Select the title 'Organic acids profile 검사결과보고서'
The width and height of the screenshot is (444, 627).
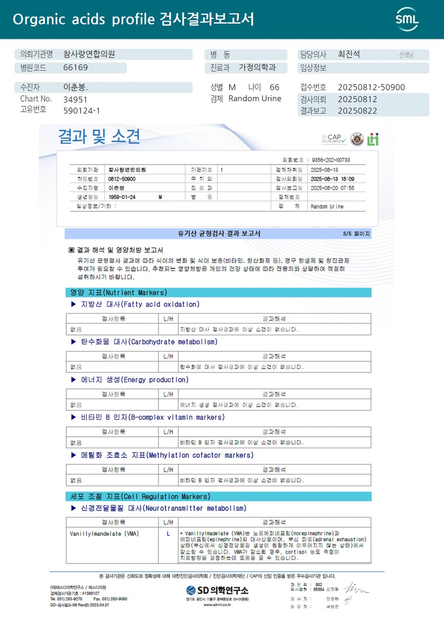click(x=134, y=19)
